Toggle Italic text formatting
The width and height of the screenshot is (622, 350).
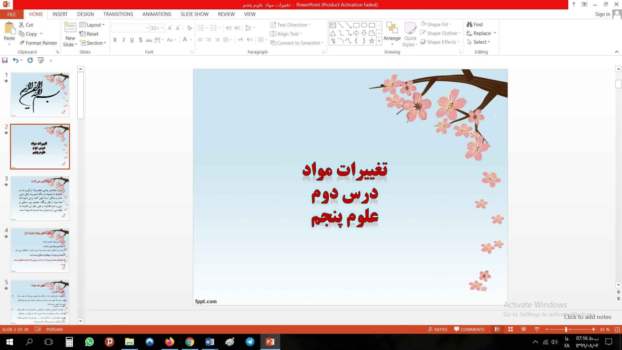coord(124,40)
